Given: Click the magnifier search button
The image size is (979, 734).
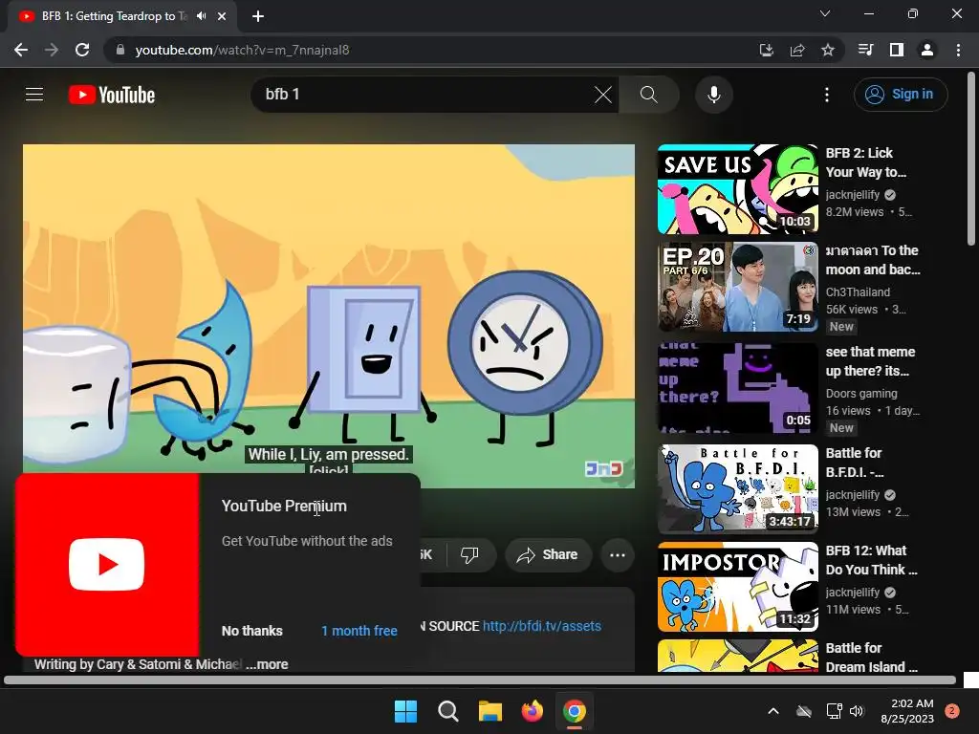Looking at the screenshot, I should [x=649, y=95].
